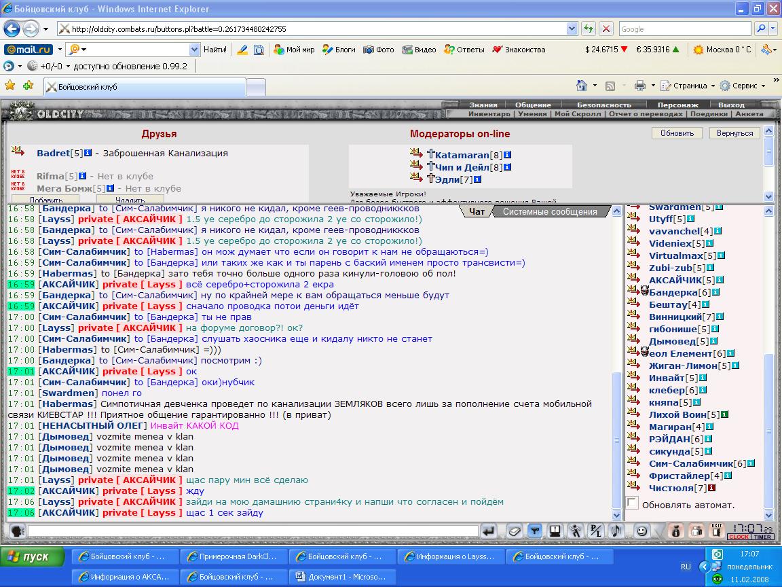Open the Персонаж menu

(677, 105)
